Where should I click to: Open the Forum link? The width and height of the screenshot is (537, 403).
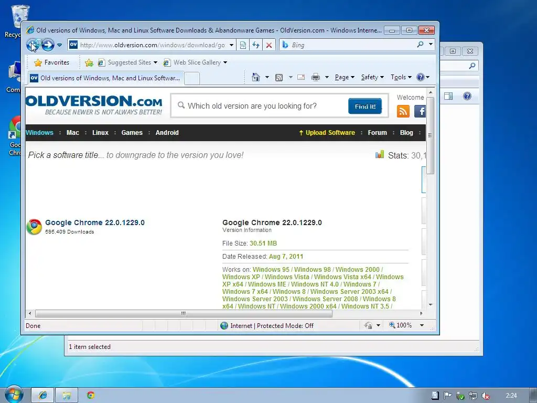point(378,133)
